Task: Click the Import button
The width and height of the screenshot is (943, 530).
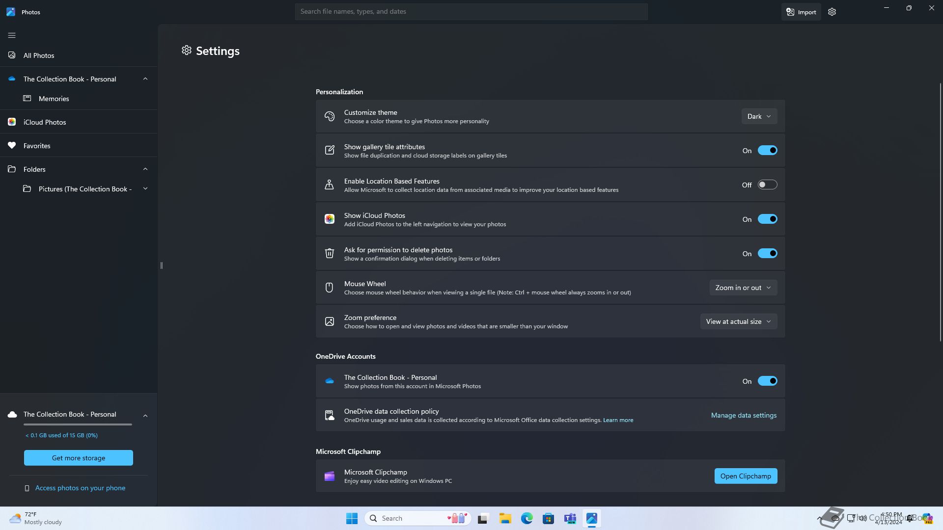Action: click(x=801, y=12)
